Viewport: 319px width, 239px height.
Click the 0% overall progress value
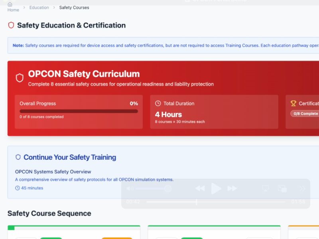(134, 104)
